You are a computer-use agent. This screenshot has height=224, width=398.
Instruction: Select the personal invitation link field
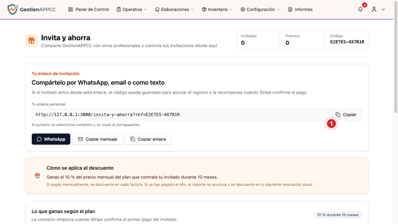tap(181, 114)
